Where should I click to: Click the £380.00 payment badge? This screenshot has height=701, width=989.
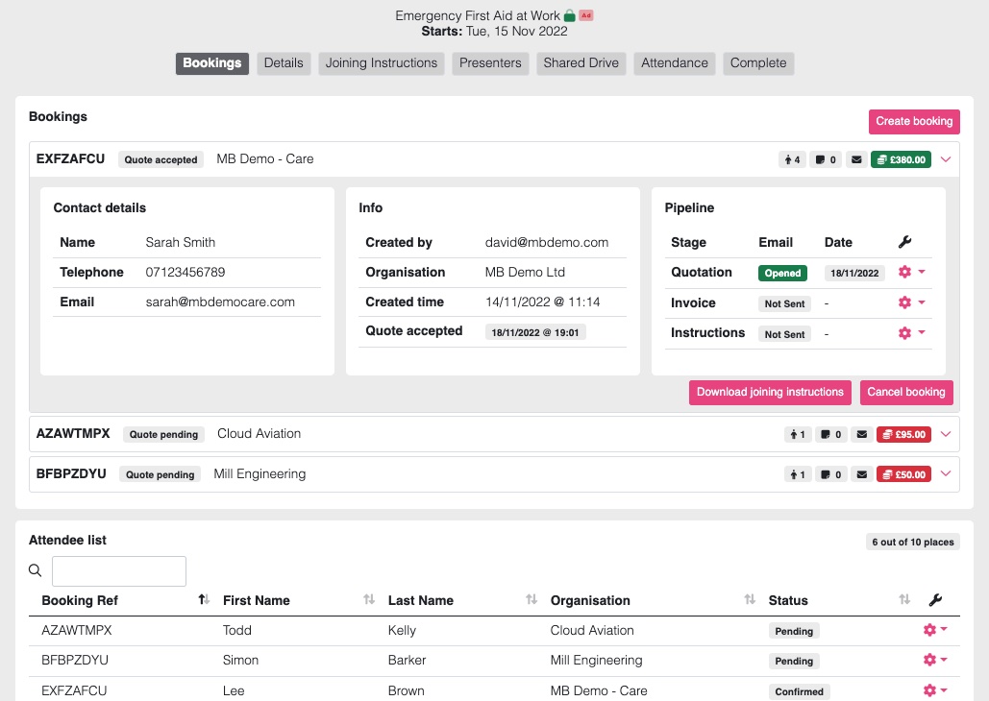pyautogui.click(x=901, y=159)
